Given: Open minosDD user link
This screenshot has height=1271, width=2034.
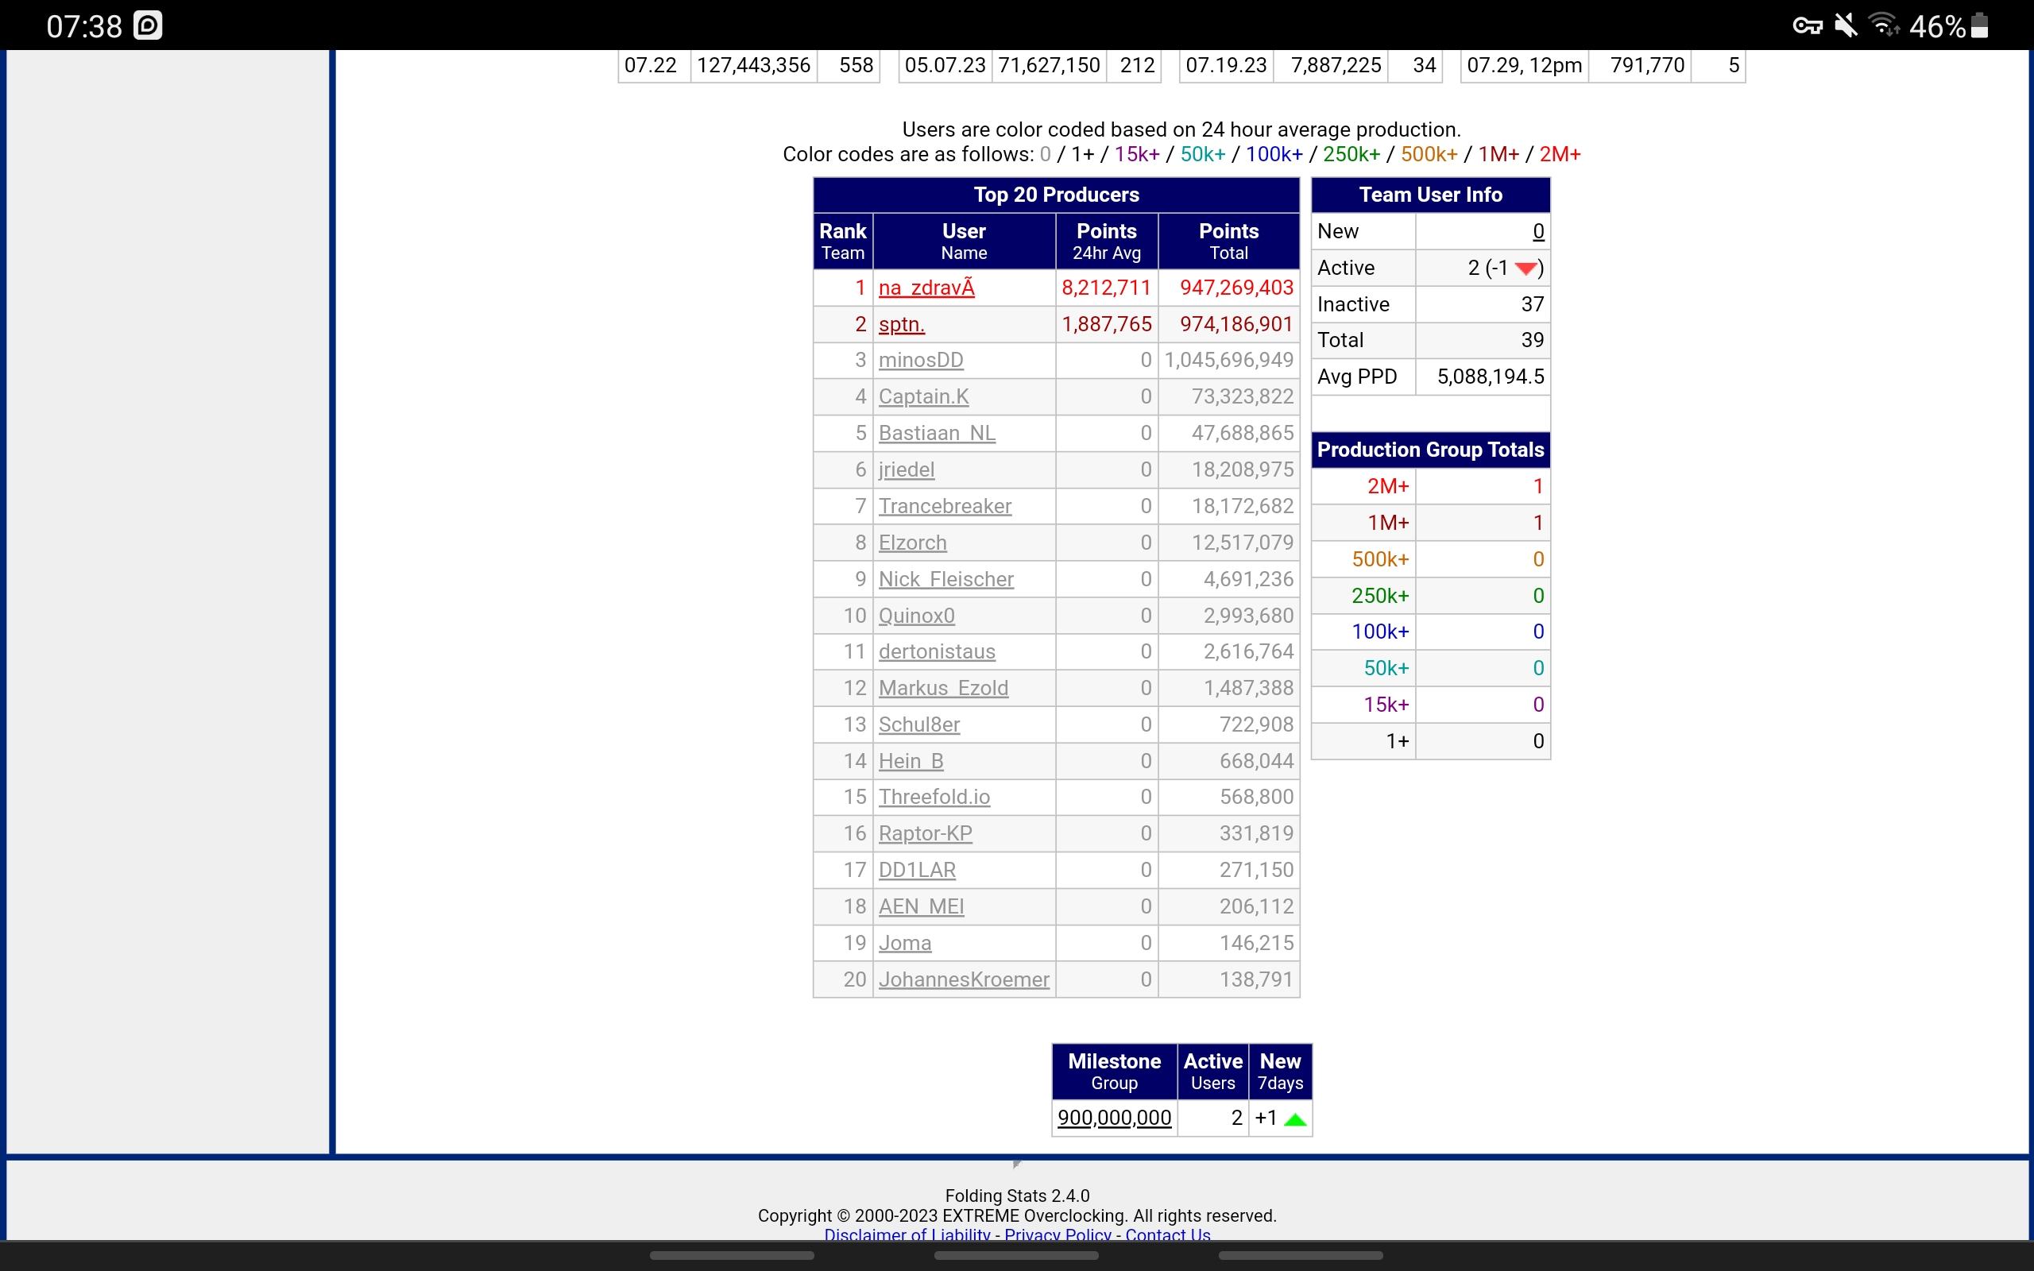Looking at the screenshot, I should click(920, 361).
